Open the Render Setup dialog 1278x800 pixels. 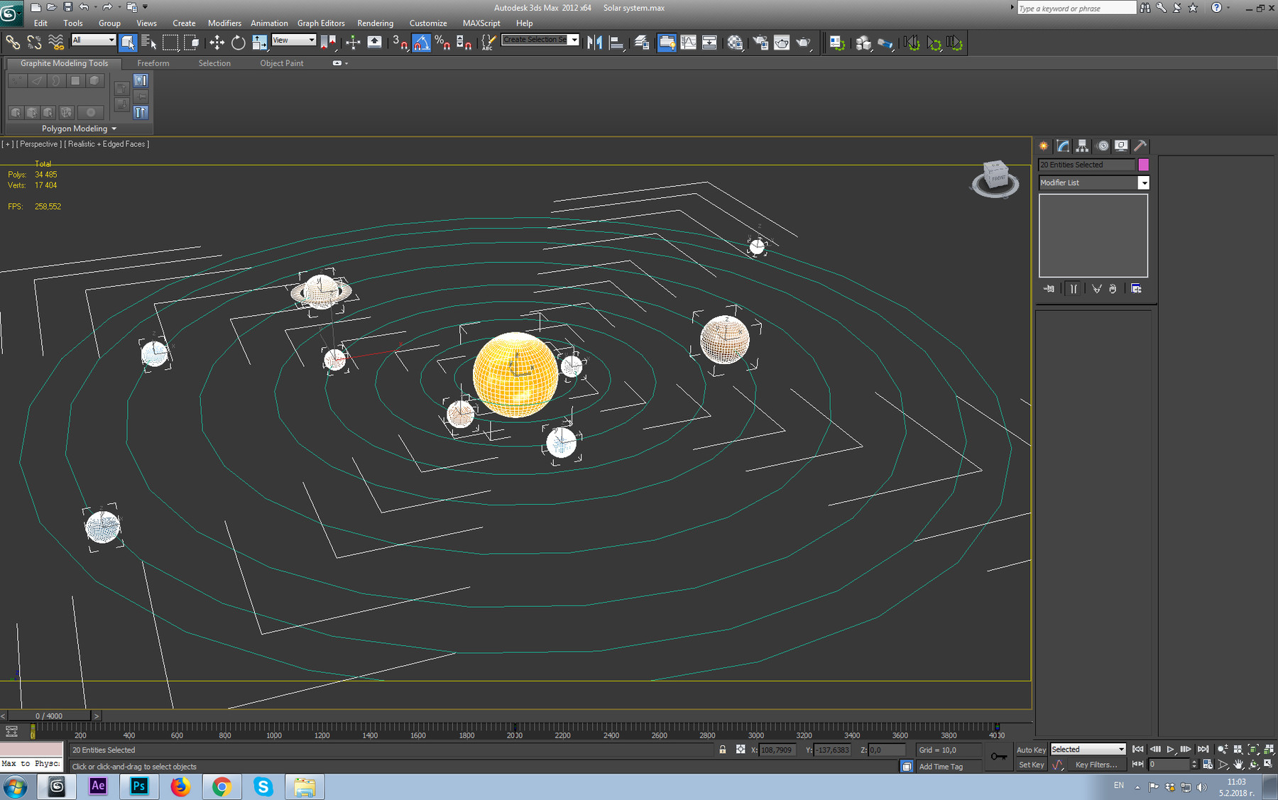pyautogui.click(x=760, y=43)
